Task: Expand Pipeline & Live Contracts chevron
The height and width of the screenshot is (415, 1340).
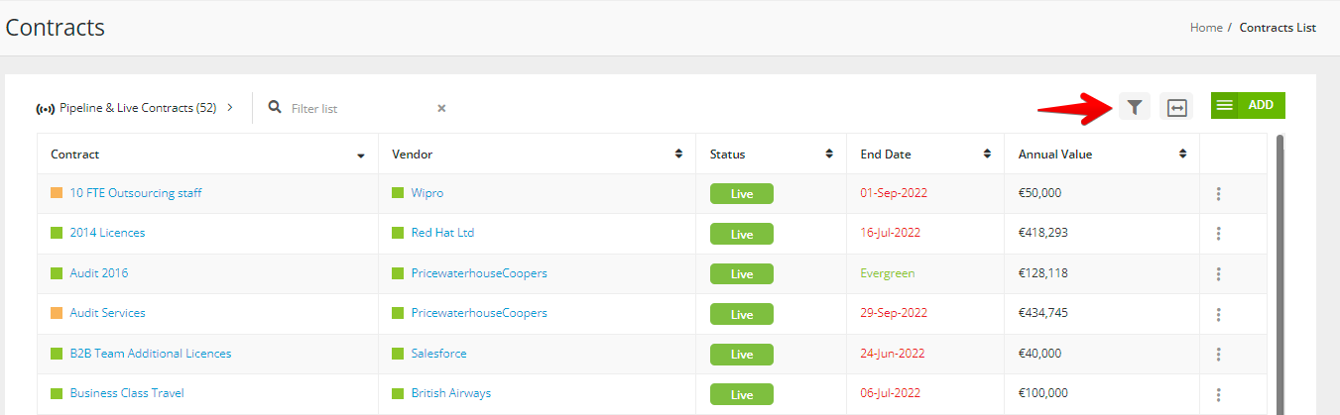Action: click(230, 107)
